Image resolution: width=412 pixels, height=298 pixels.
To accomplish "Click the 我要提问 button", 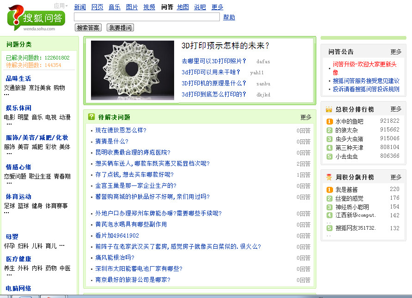I will pyautogui.click(x=121, y=28).
